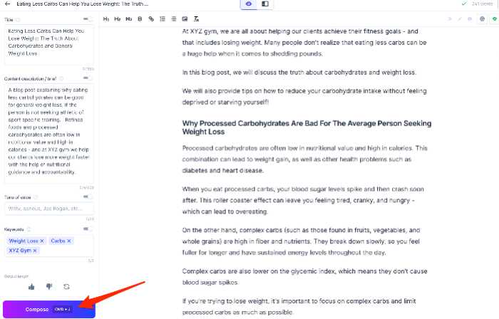
Task: Click the thumbs down feedback icon
Action: coord(49,286)
